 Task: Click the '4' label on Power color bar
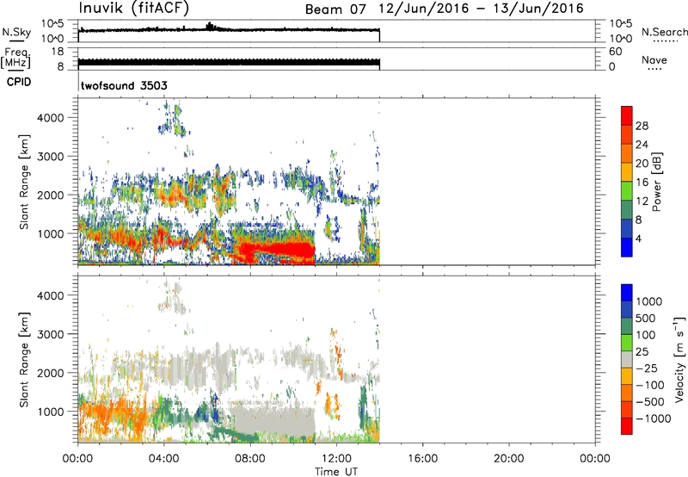click(x=638, y=238)
